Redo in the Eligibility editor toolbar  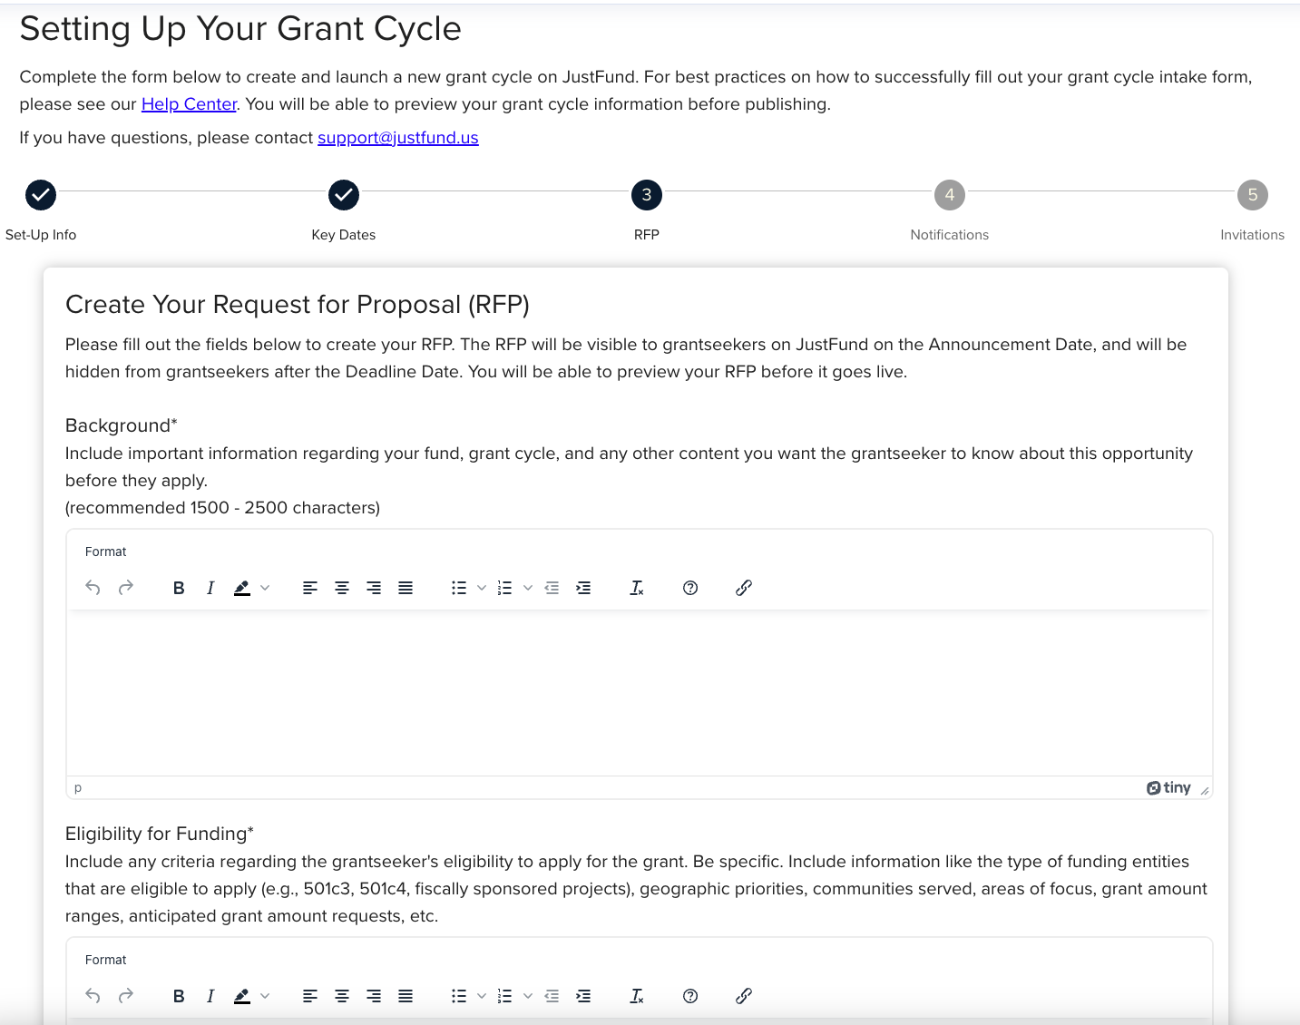(x=126, y=996)
